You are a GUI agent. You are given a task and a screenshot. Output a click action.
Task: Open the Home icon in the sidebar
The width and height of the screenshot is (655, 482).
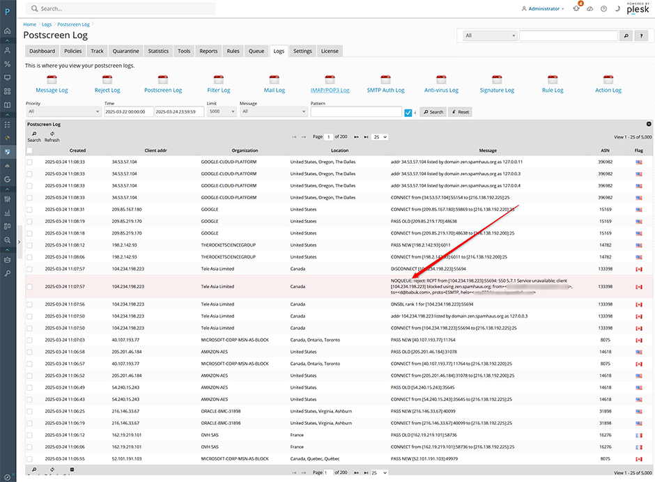pos(7,31)
